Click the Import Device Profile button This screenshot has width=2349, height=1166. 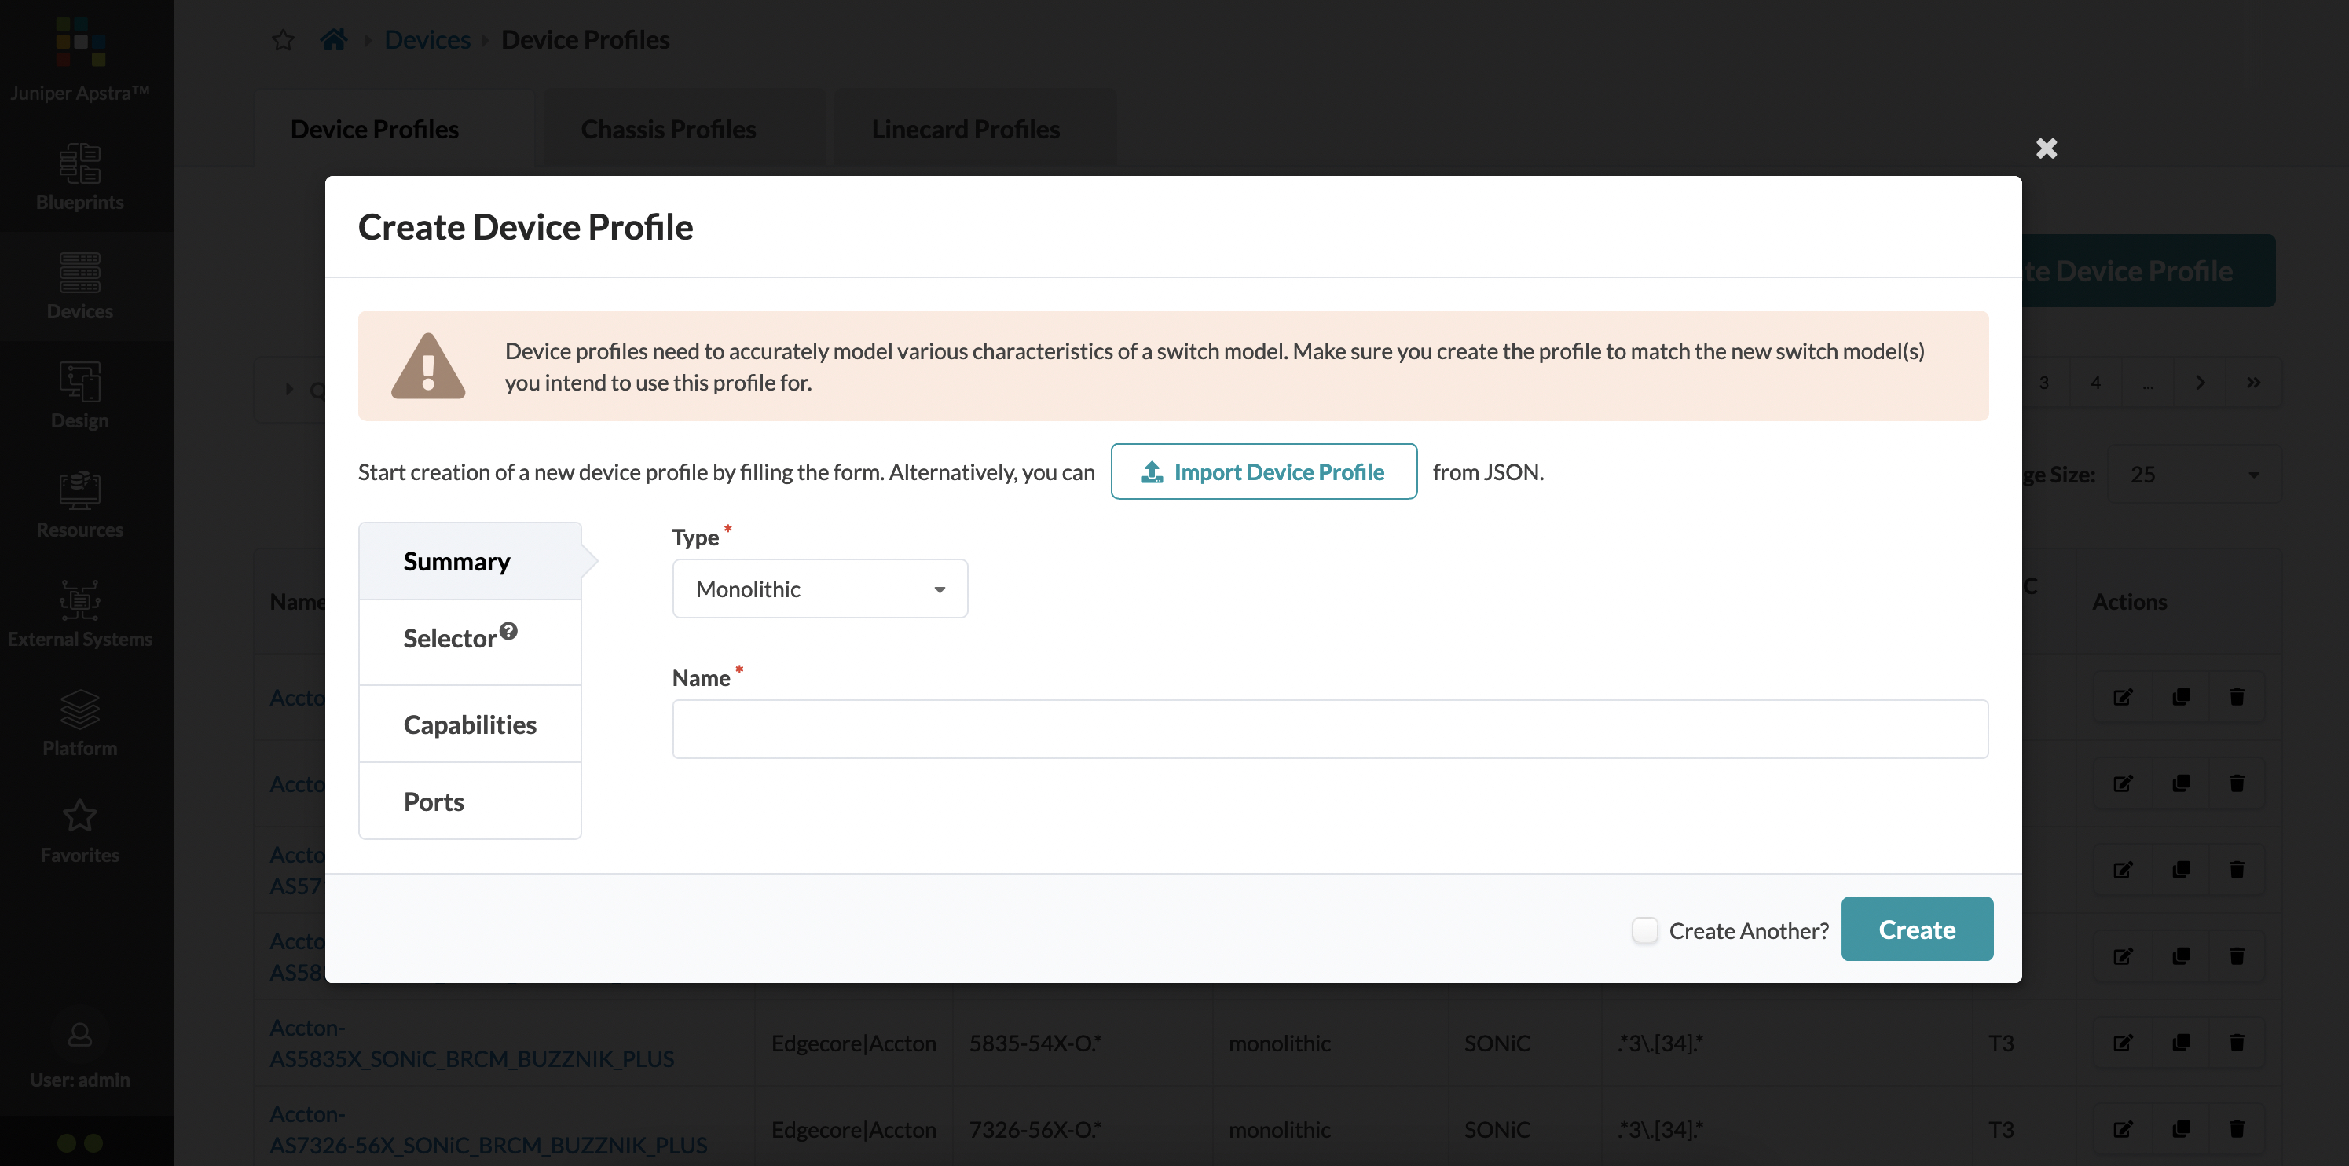tap(1263, 471)
